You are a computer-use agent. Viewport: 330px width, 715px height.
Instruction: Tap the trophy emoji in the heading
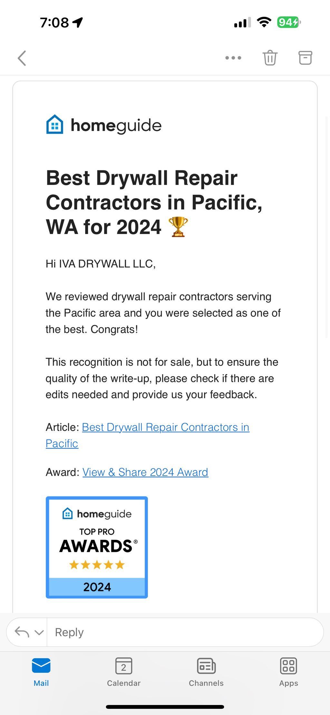click(178, 227)
